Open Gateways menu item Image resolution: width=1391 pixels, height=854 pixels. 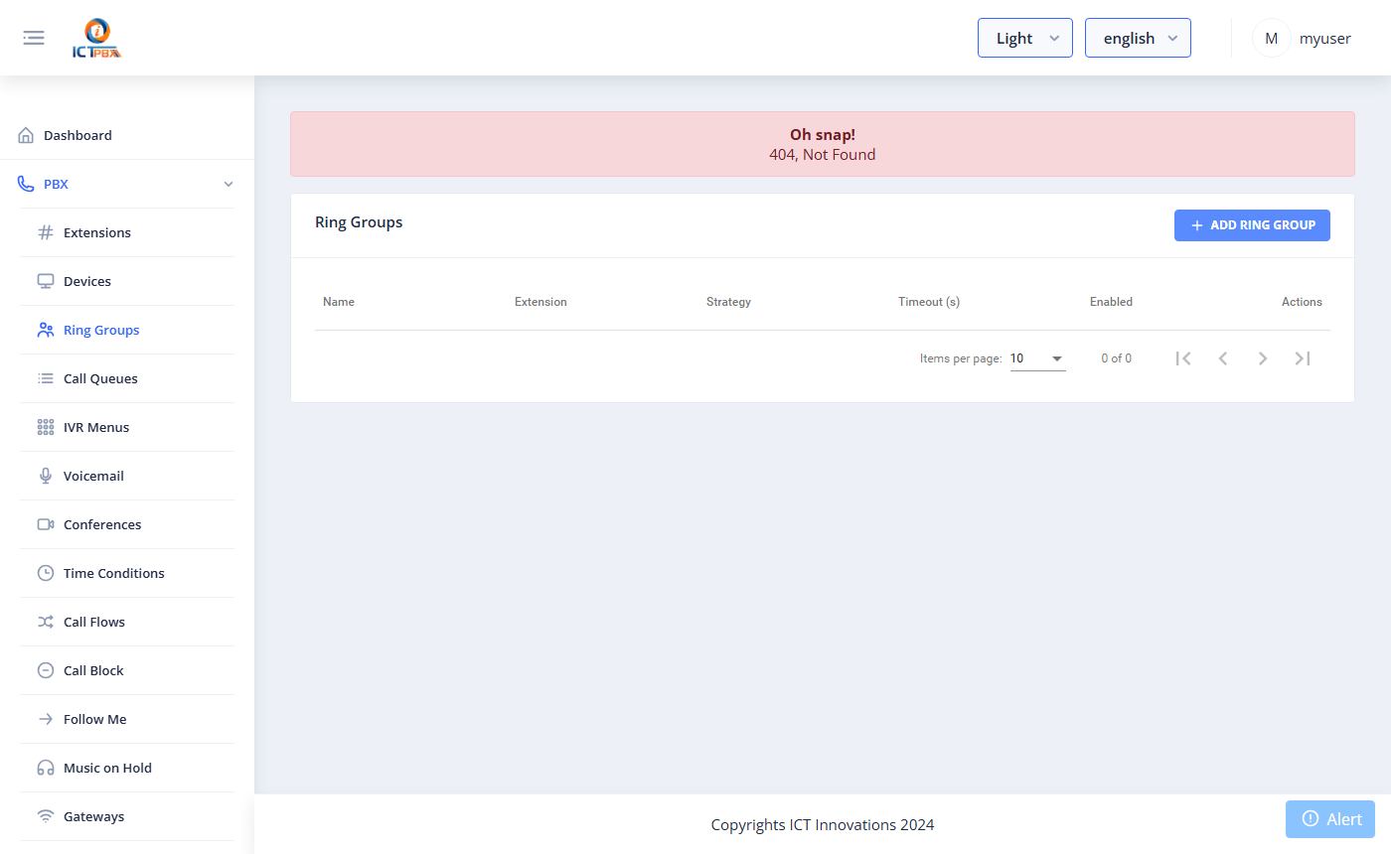coord(127,816)
